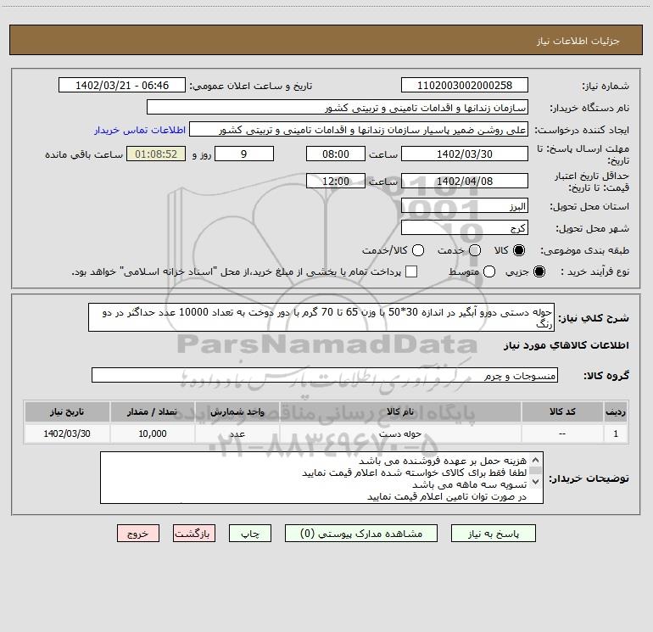Select the کالا radio button
Viewport: 653px width, 632px height.
click(x=519, y=250)
